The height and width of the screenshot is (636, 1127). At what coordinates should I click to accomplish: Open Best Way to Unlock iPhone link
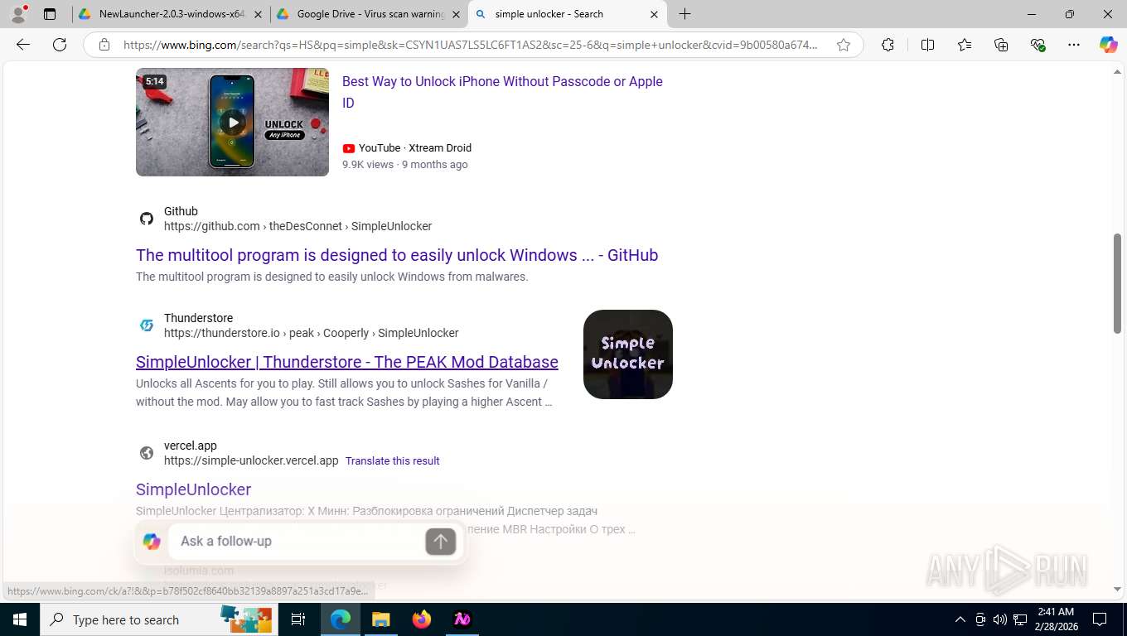point(502,92)
